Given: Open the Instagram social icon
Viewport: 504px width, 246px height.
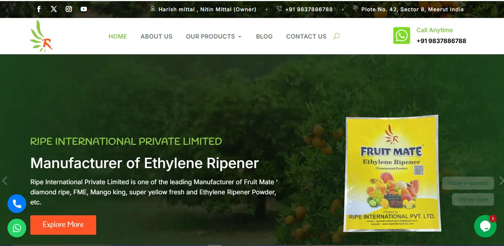Looking at the screenshot, I should (69, 9).
